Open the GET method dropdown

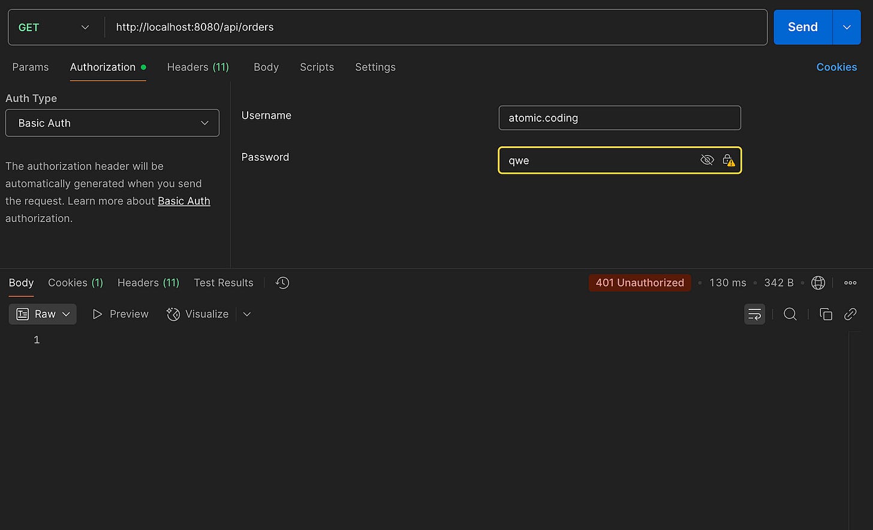54,27
